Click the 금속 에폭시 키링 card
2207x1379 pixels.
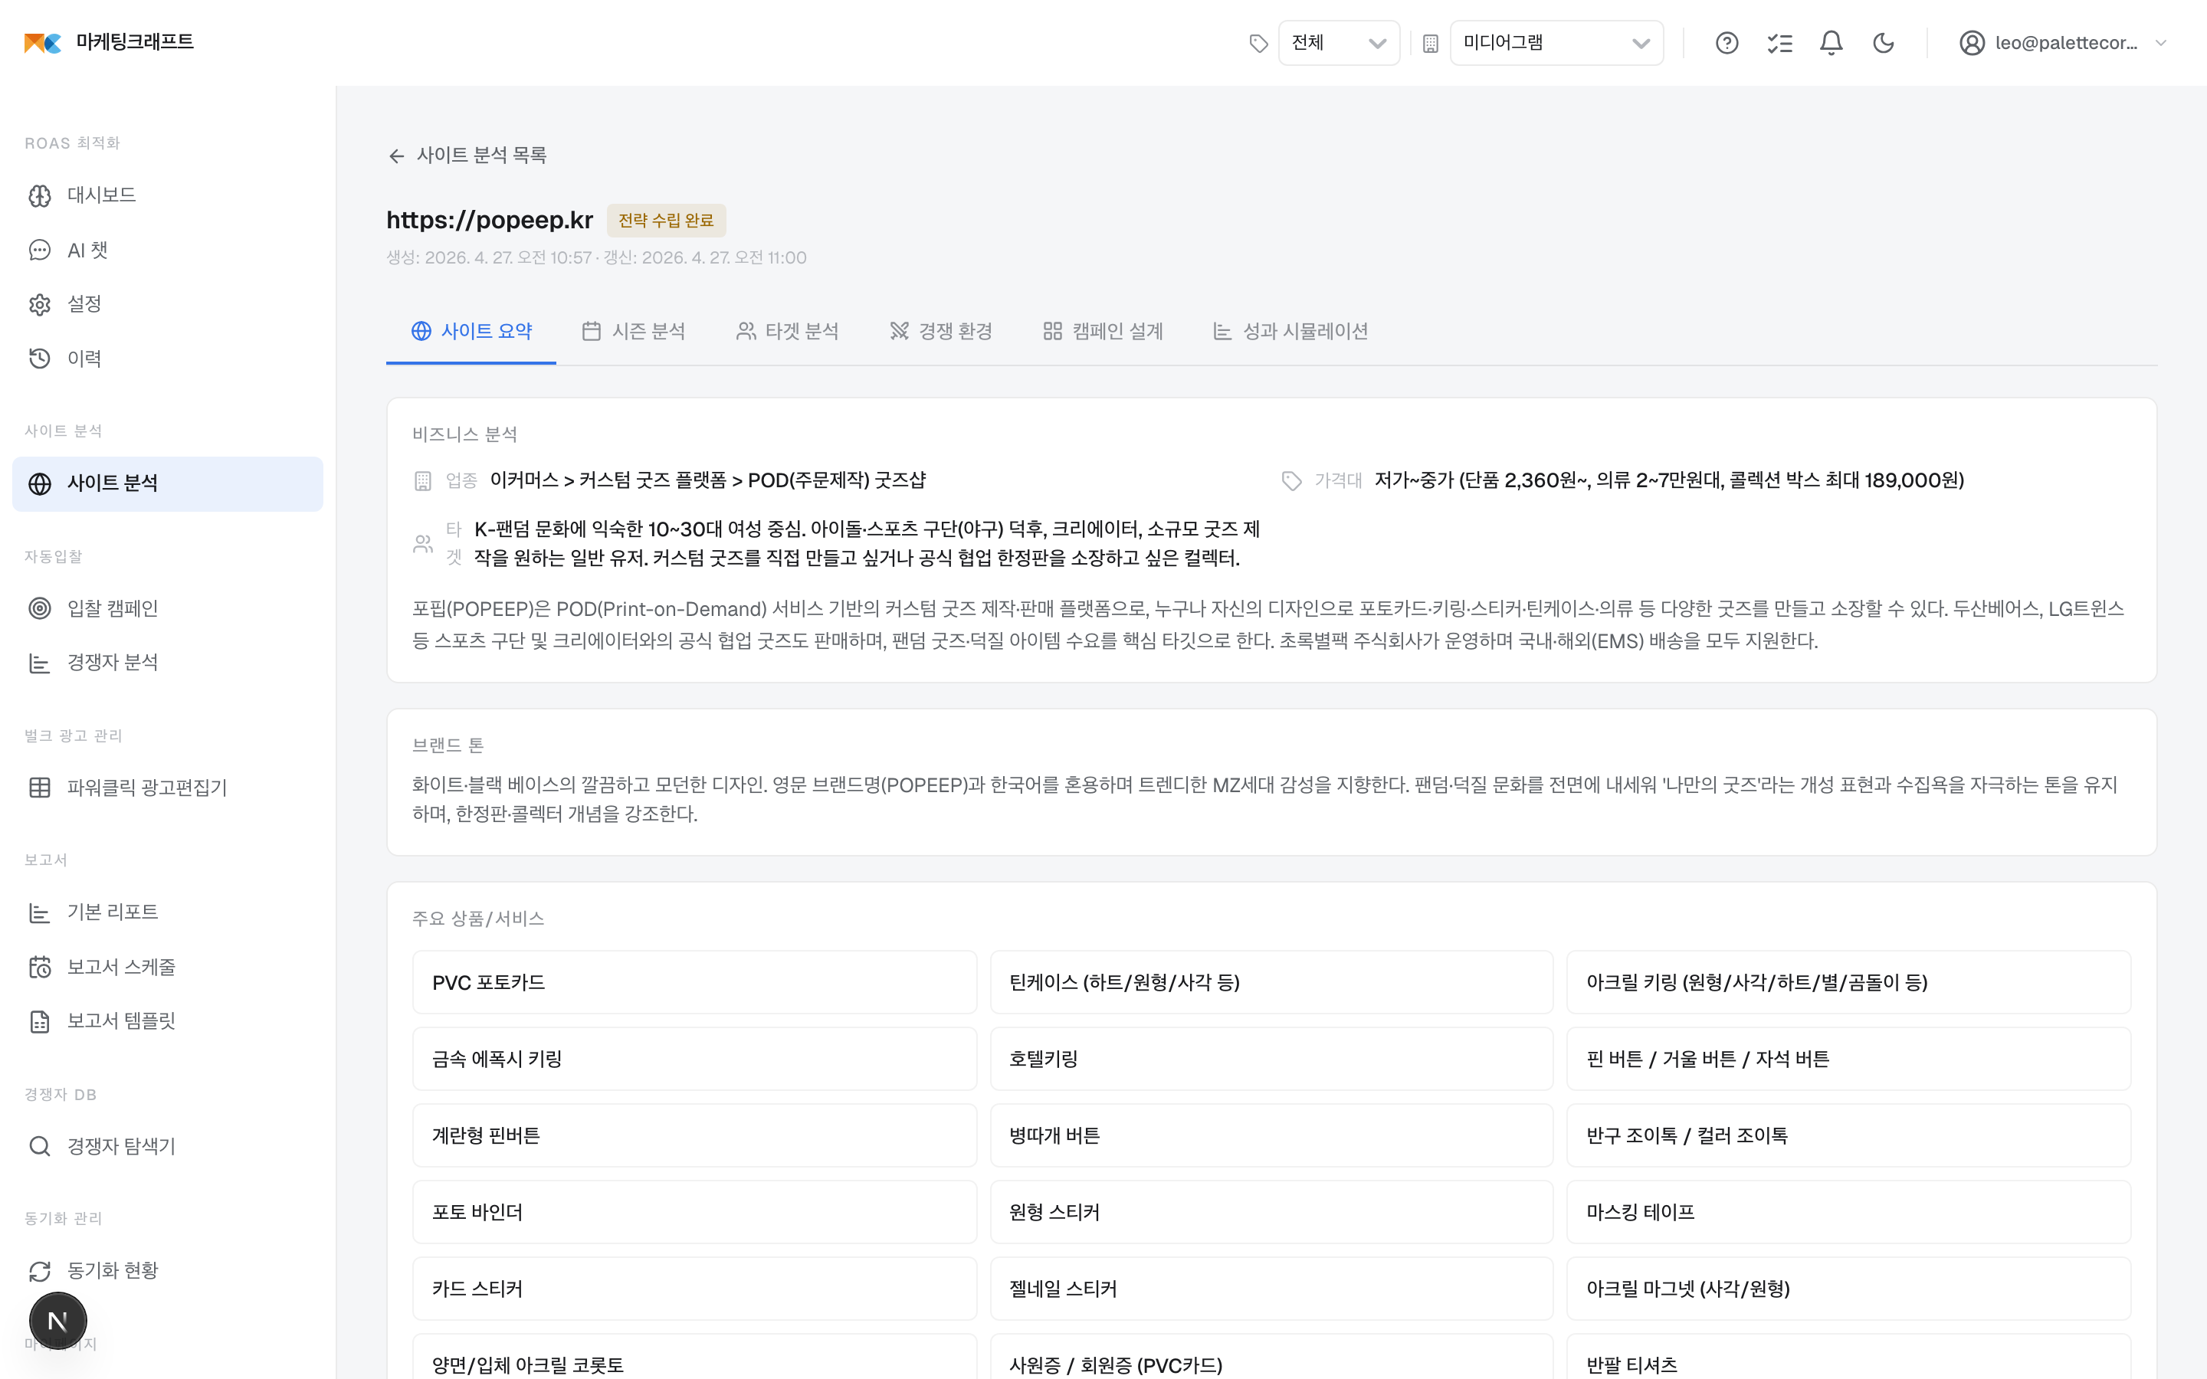click(694, 1059)
